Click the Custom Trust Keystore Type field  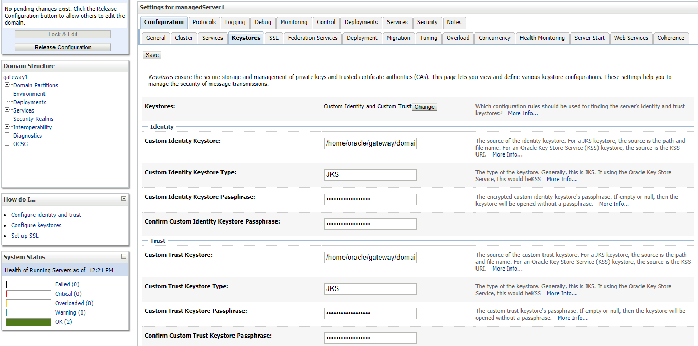pos(370,289)
